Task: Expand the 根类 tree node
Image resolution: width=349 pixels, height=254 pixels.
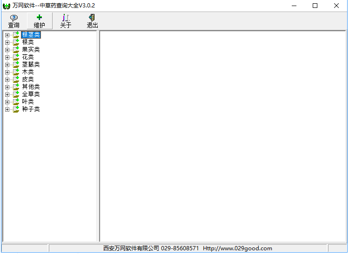Action: click(x=7, y=42)
